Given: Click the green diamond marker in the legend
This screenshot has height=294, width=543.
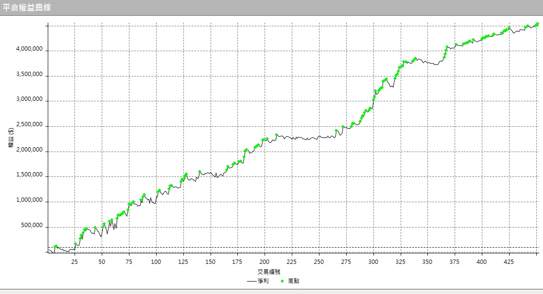Looking at the screenshot, I should point(282,281).
